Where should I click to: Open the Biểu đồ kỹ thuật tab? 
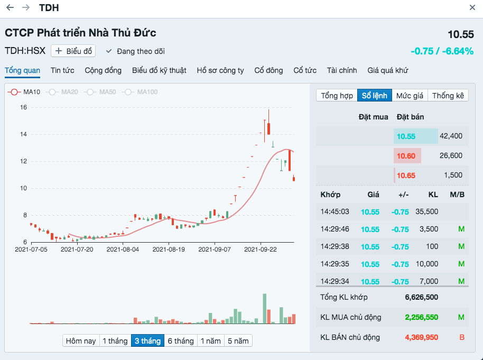pyautogui.click(x=159, y=70)
